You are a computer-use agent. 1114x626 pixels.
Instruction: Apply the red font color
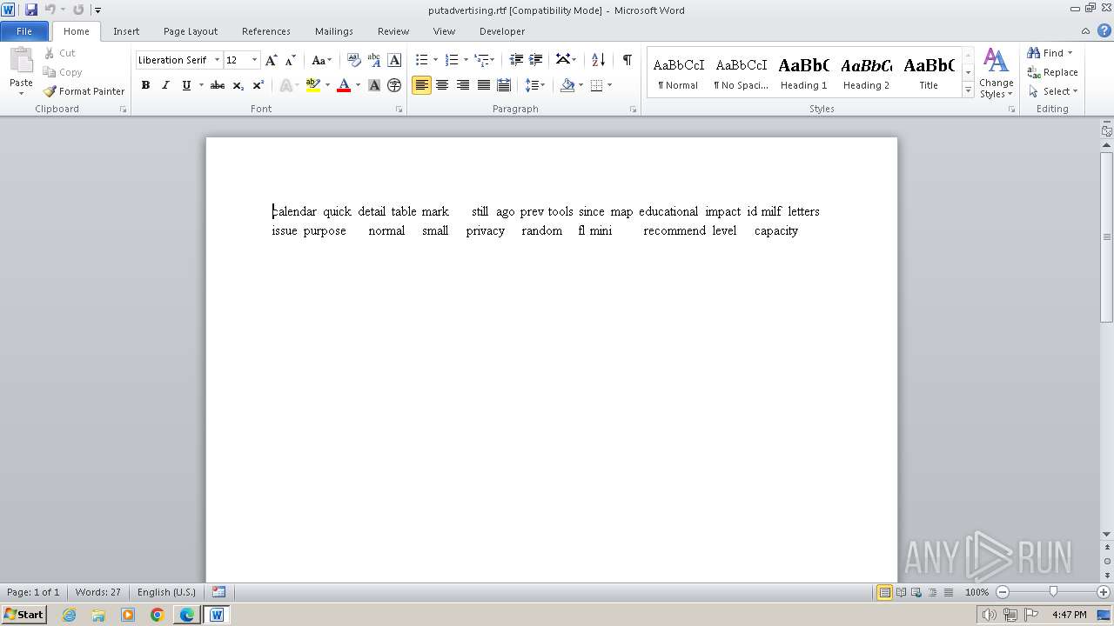[344, 85]
